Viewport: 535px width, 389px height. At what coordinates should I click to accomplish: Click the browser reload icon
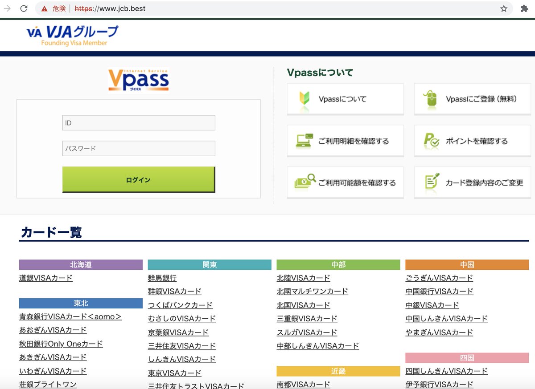24,8
